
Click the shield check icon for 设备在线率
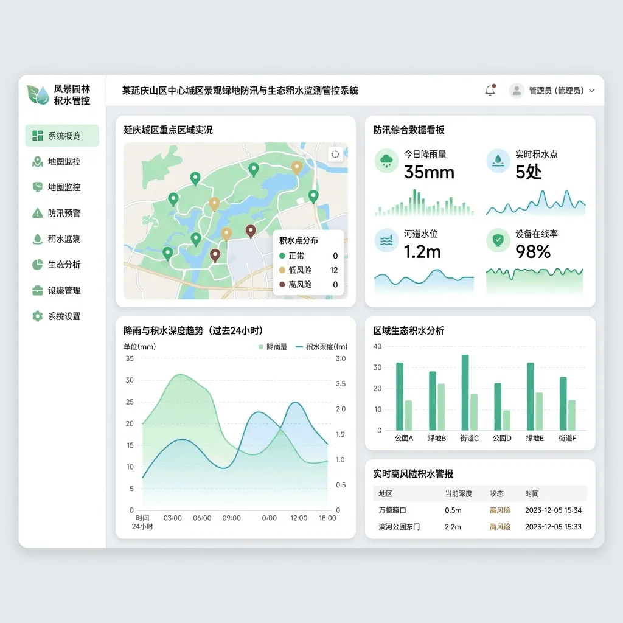point(498,240)
